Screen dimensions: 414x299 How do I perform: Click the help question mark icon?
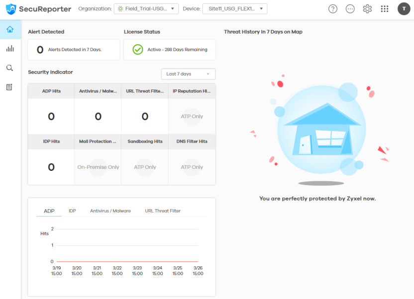pyautogui.click(x=333, y=9)
